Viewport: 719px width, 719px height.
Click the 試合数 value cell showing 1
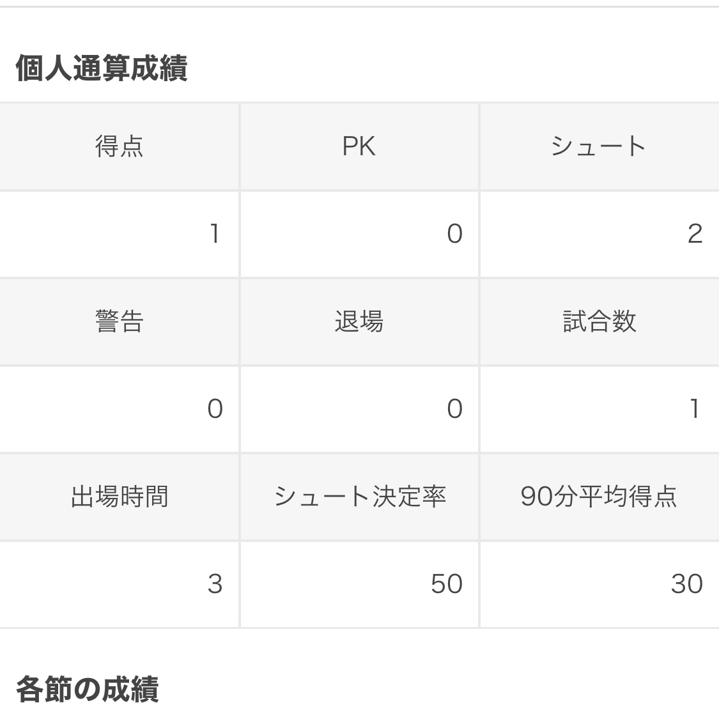599,409
